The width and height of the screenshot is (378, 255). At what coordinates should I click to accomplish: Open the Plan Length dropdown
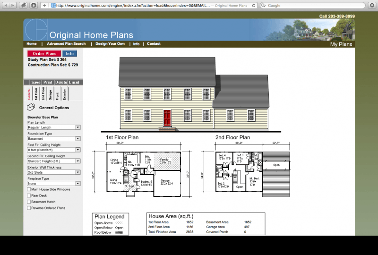[54, 127]
